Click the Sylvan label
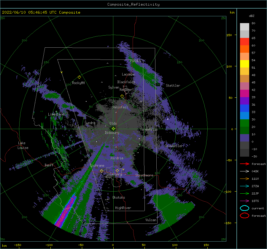This screenshot has height=249, width=267. pos(114,87)
